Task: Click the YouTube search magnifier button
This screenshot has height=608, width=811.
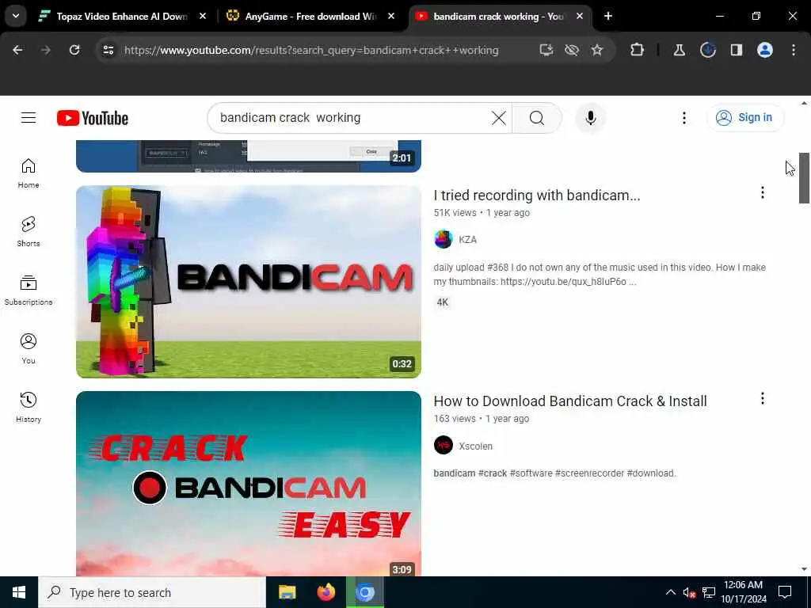Action: 537,118
